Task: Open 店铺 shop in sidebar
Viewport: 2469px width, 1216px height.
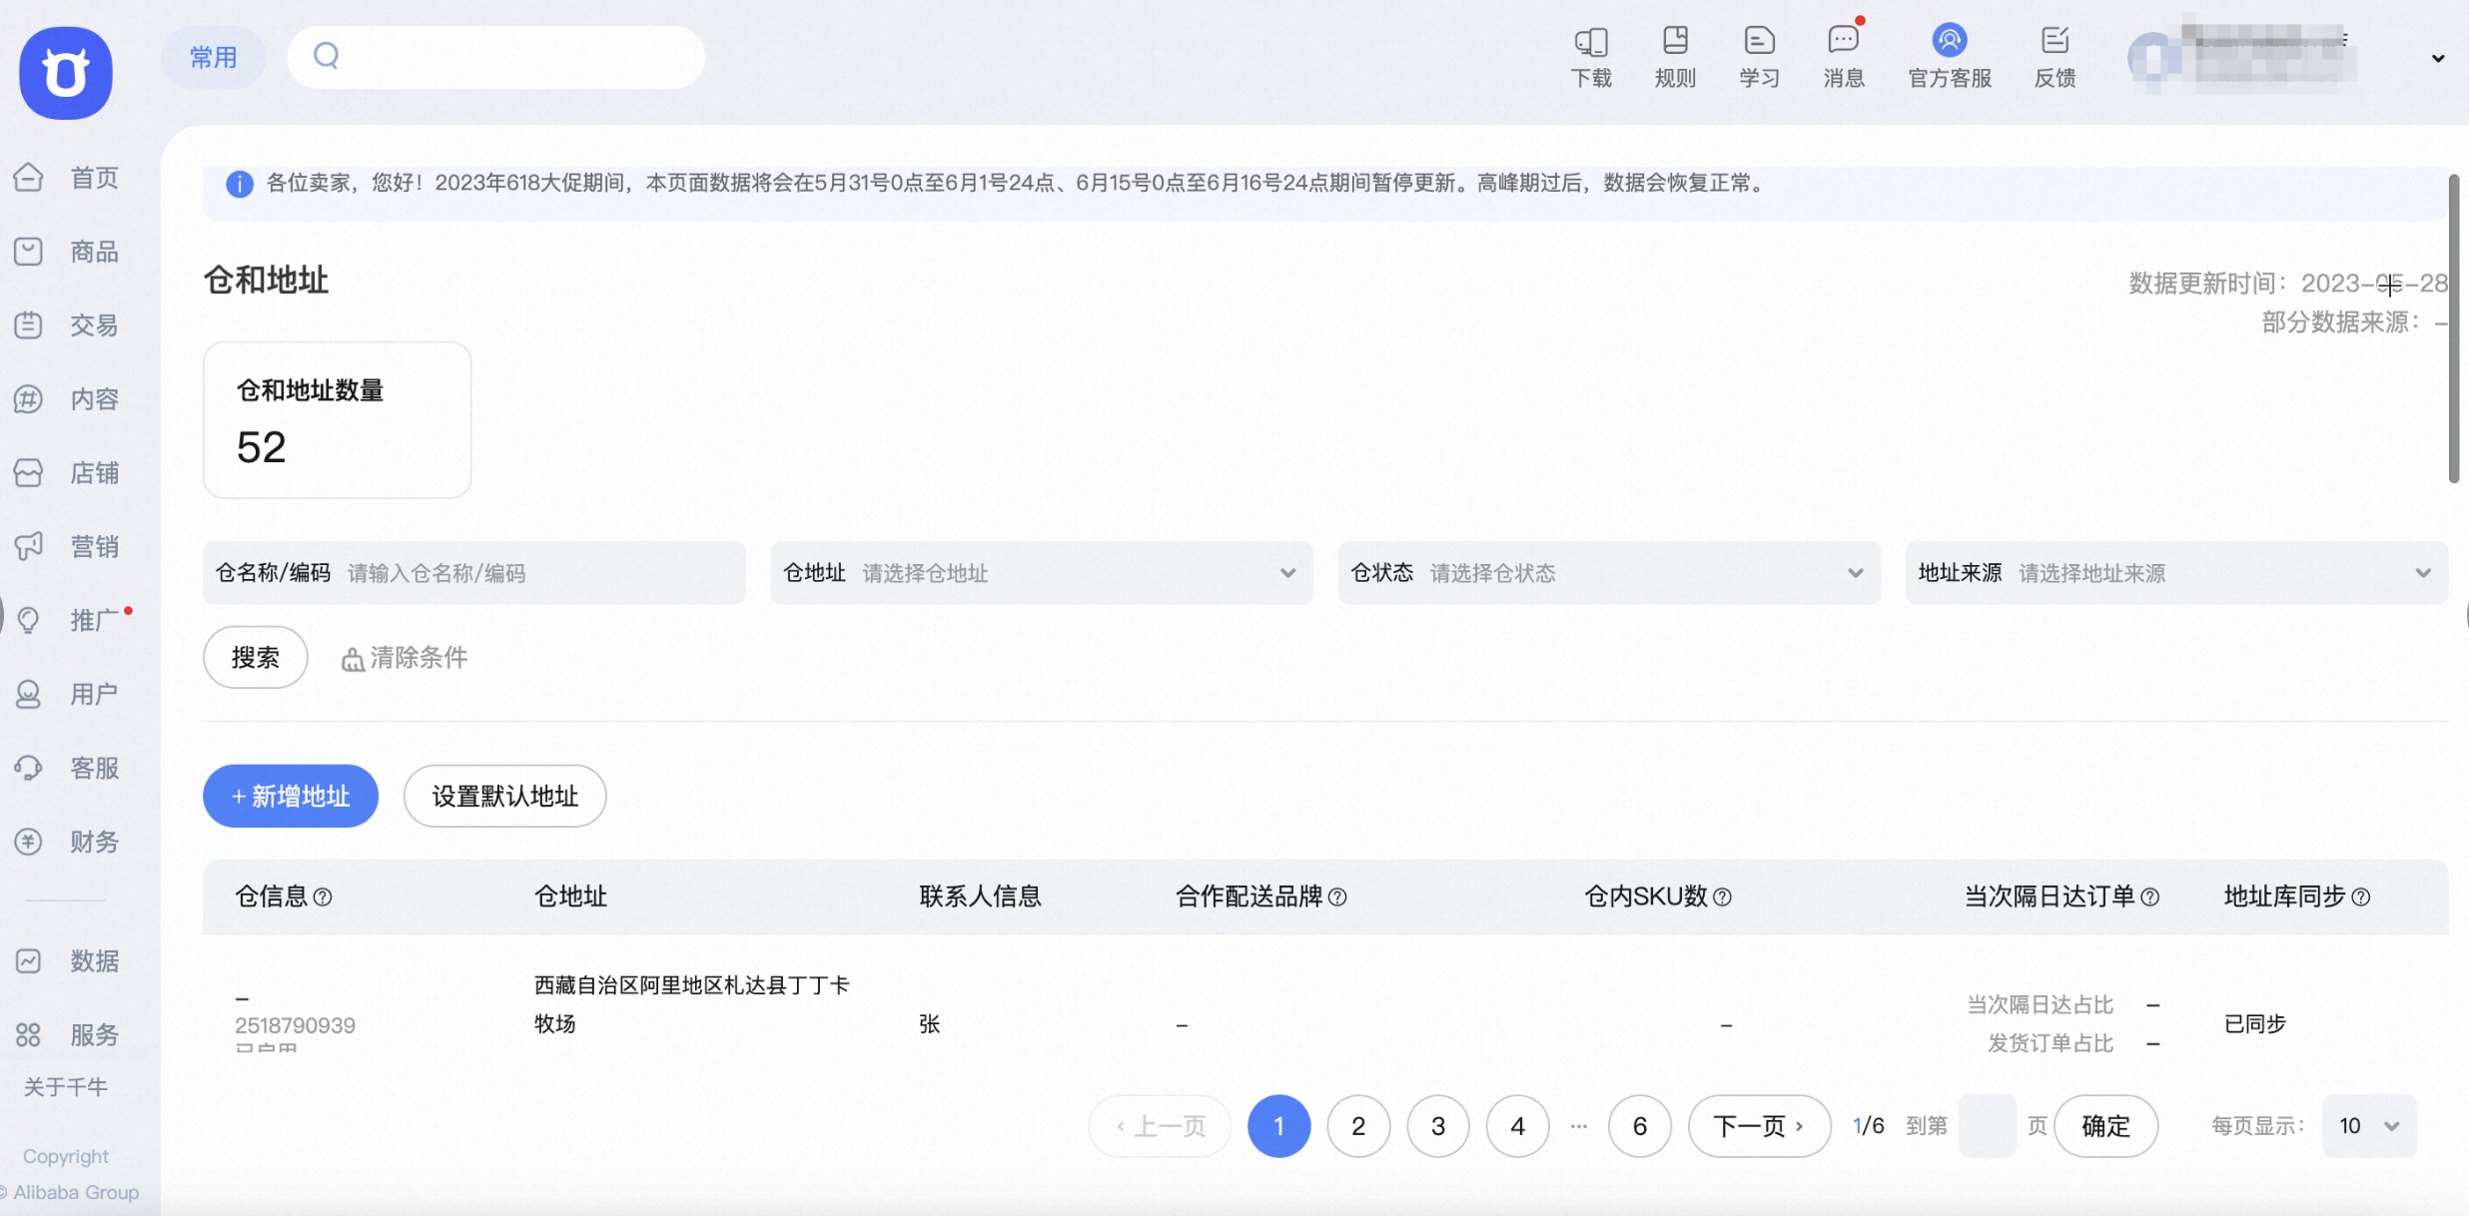Action: (68, 473)
